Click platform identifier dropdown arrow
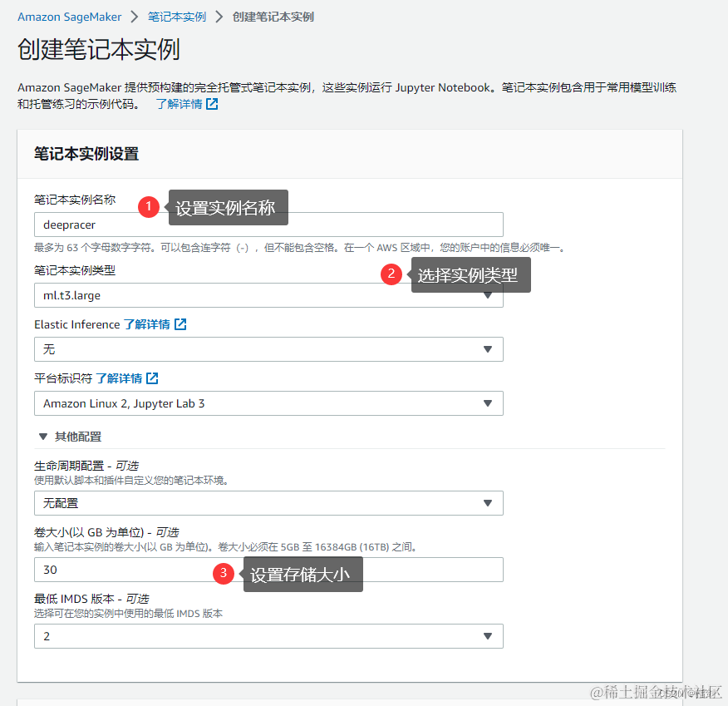 tap(488, 403)
